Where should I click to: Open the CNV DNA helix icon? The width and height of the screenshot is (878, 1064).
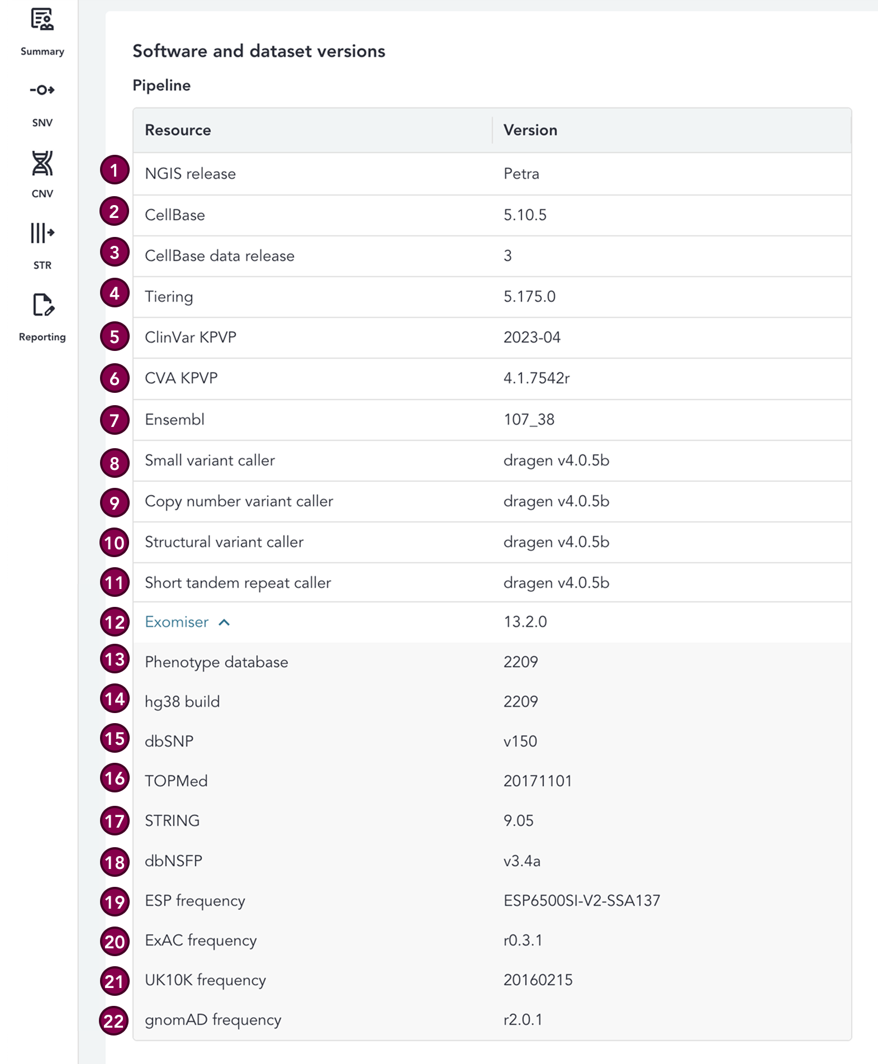coord(42,164)
